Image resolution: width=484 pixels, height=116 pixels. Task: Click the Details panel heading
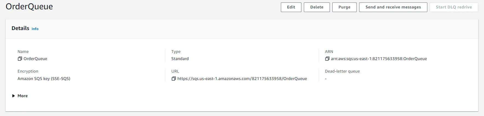tap(20, 28)
